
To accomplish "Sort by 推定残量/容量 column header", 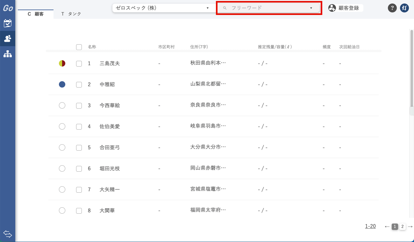I will pyautogui.click(x=275, y=47).
